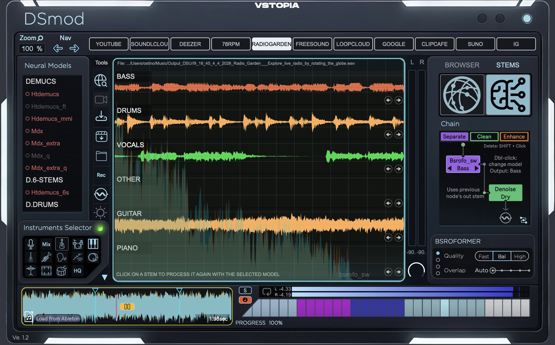Click the brain neural network stems icon
Viewport: 555px width, 345px height.
pyautogui.click(x=508, y=95)
